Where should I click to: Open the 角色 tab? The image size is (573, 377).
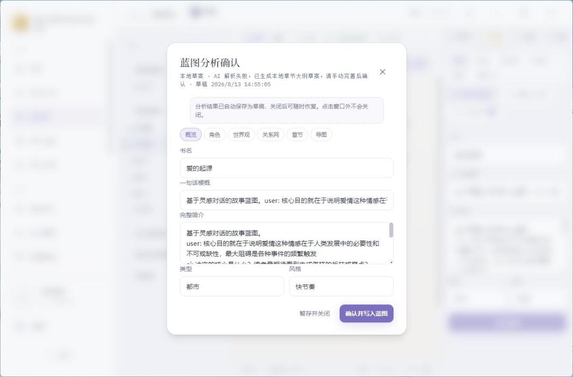[x=214, y=134]
